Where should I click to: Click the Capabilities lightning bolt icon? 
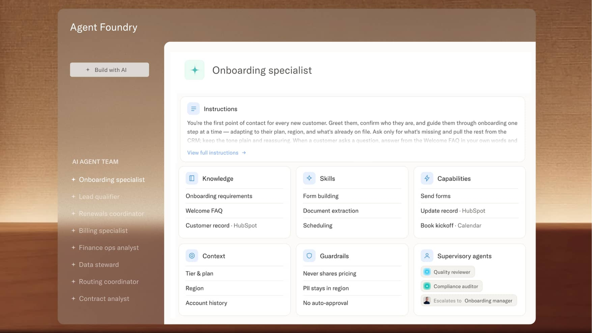pyautogui.click(x=427, y=178)
